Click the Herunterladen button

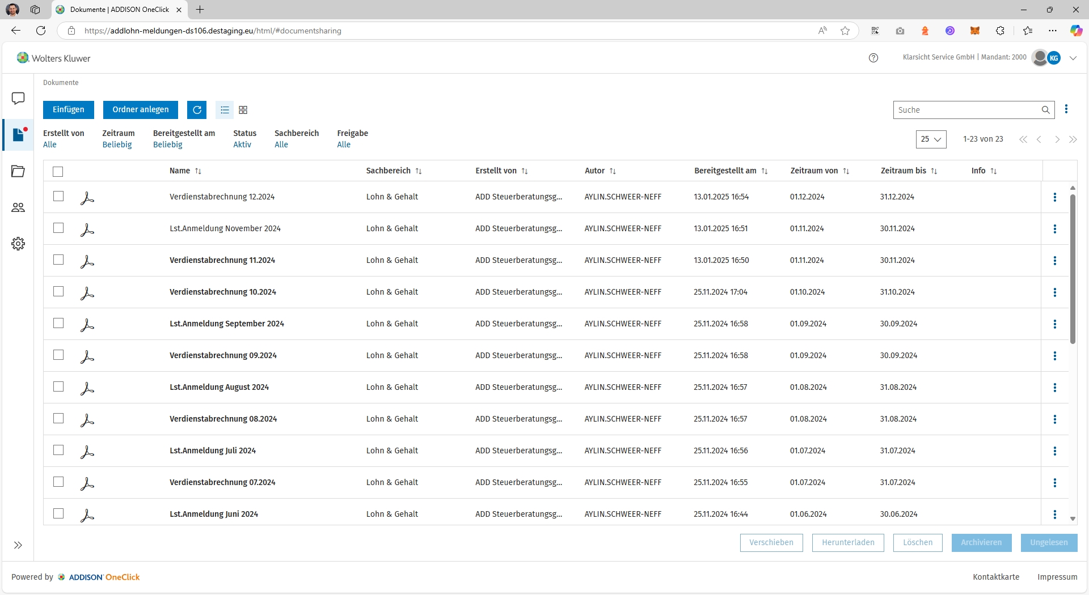click(x=848, y=543)
